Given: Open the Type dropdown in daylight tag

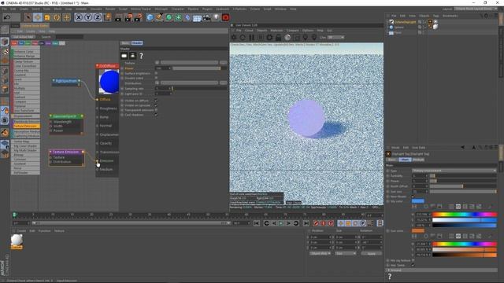Looking at the screenshot, I should click(454, 171).
